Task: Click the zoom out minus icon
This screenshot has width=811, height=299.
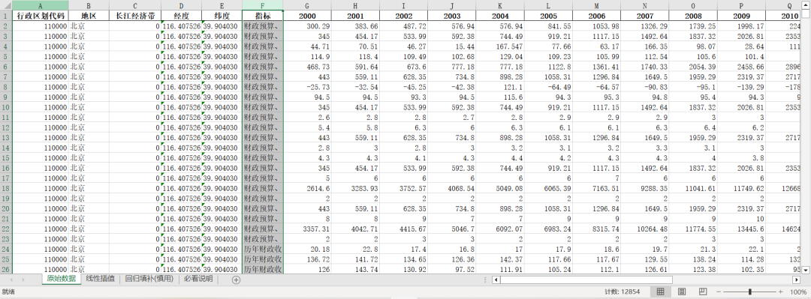Action: [x=719, y=292]
